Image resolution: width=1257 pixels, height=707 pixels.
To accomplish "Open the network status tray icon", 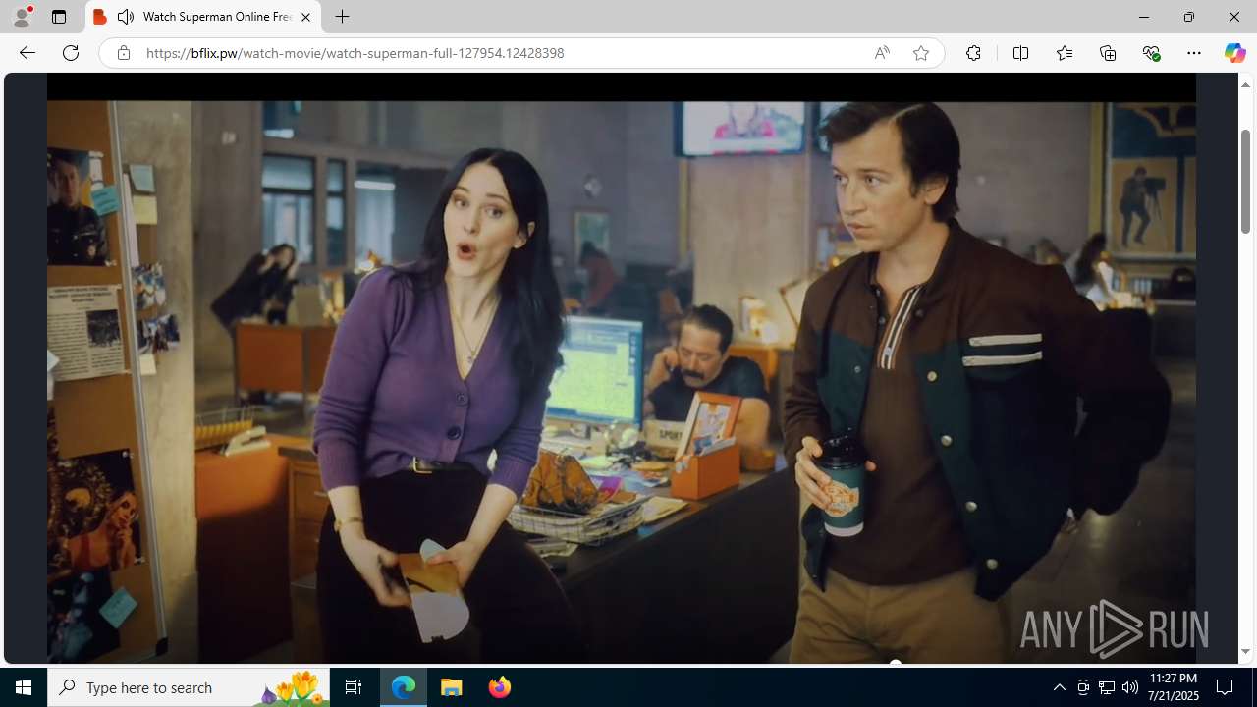I will tap(1107, 687).
